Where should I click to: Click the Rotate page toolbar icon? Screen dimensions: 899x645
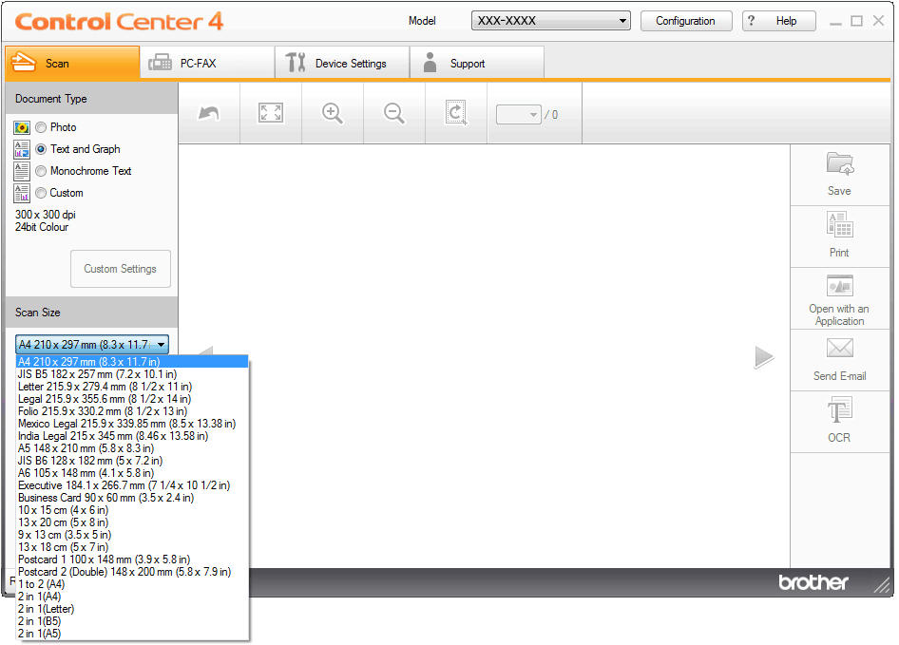coord(456,113)
